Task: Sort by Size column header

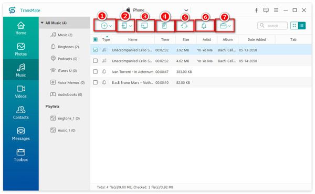Action: coord(186,39)
